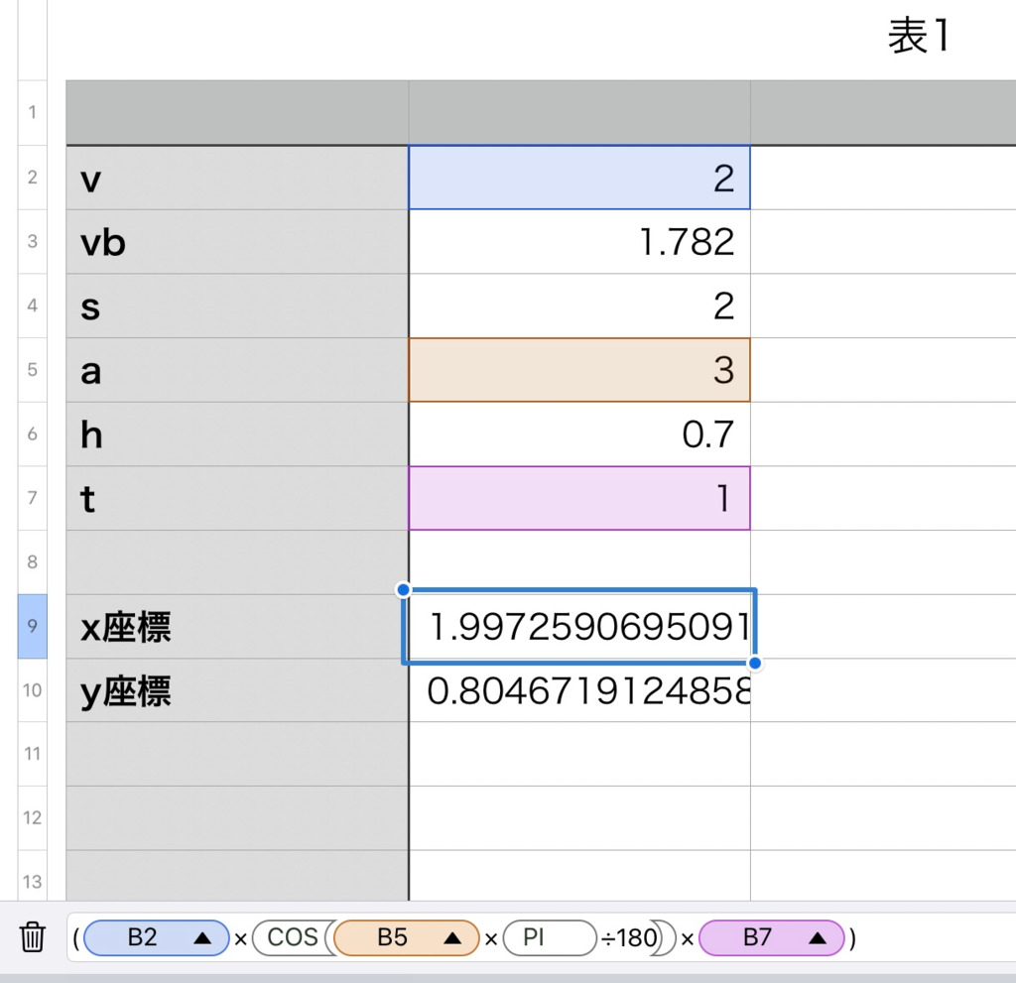Click the h value cell showing 0.7
This screenshot has height=983, width=1016.
[578, 434]
